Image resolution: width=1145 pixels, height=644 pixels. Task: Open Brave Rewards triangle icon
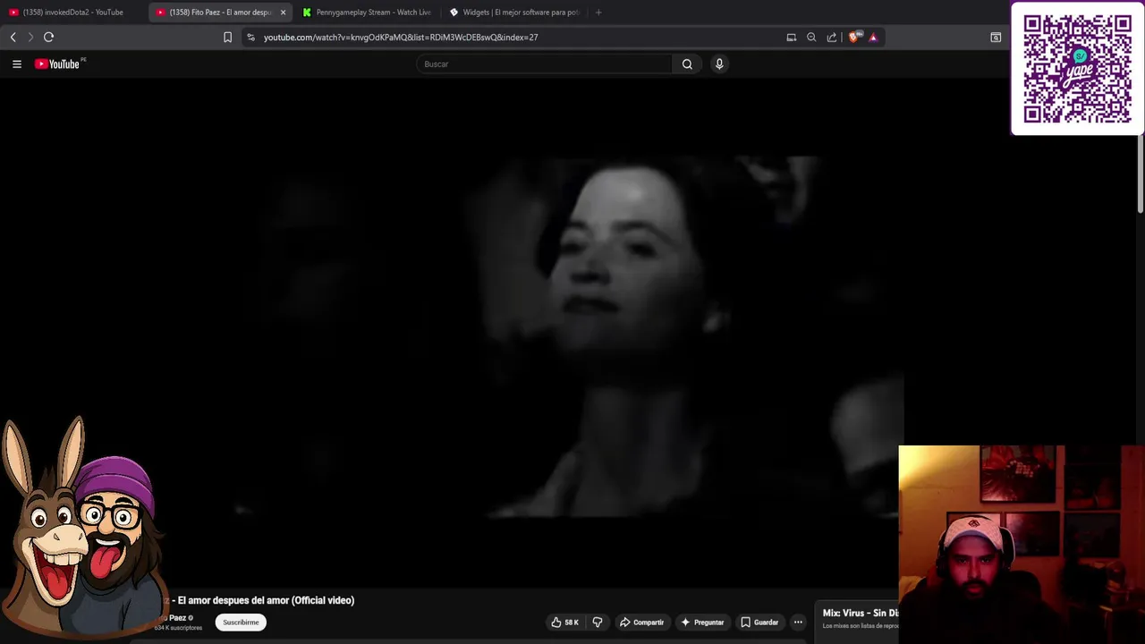(873, 37)
